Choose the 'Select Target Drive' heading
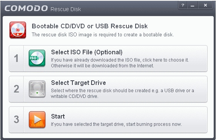 [x=79, y=83]
